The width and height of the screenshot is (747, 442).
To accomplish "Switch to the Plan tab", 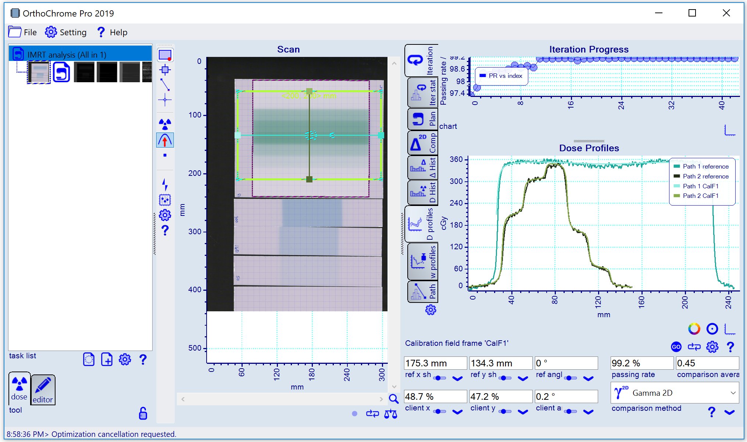I will (422, 119).
